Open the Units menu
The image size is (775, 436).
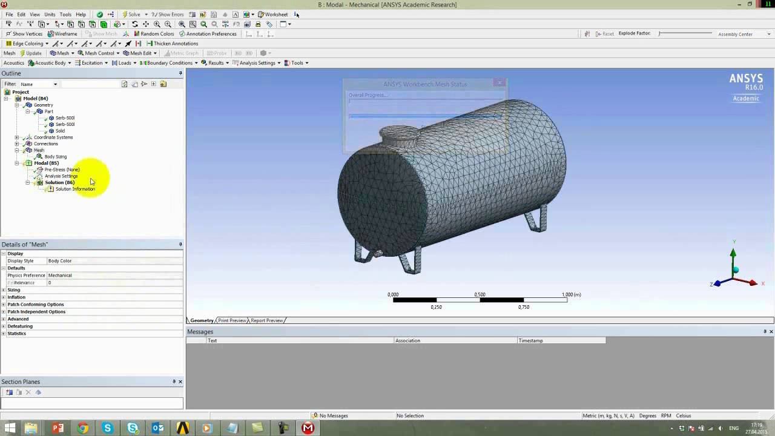pos(50,15)
